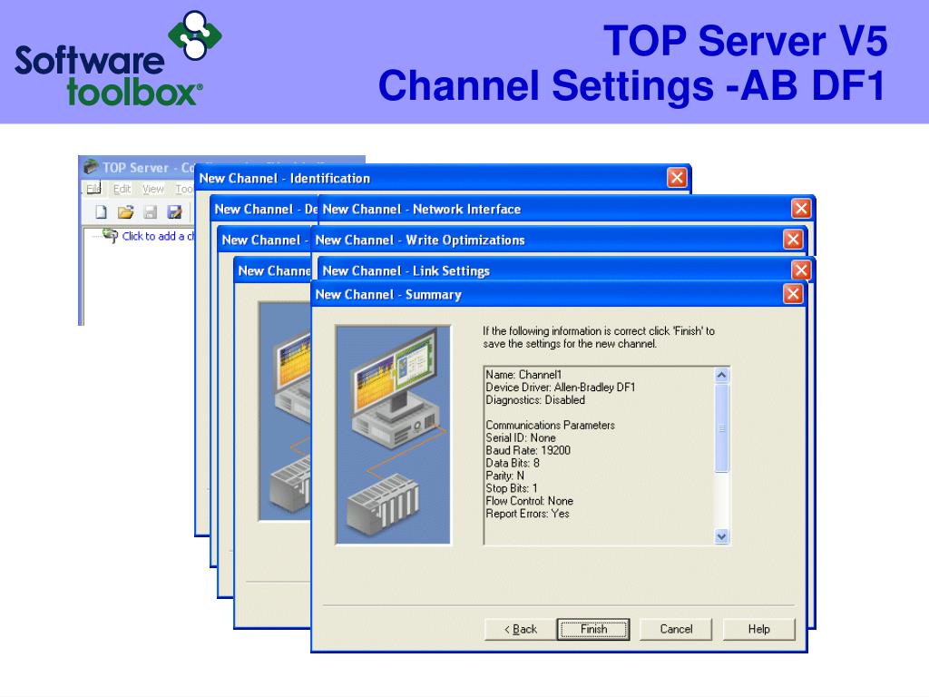Go back with the < Back button
This screenshot has width=929, height=697.
[x=520, y=629]
